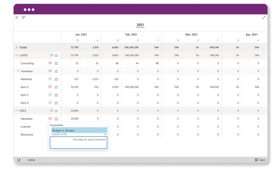Open the hamburger menu
This screenshot has height=172, width=277.
click(x=17, y=17)
